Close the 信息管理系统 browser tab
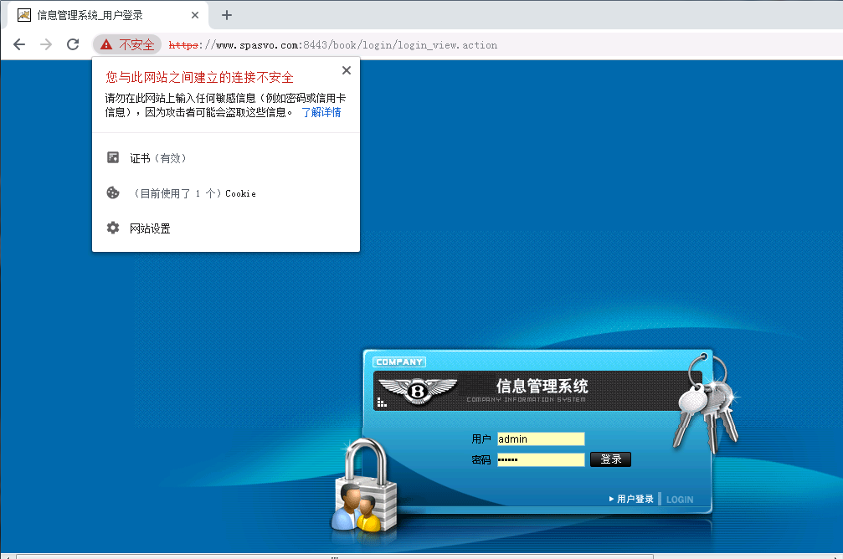 coord(195,15)
